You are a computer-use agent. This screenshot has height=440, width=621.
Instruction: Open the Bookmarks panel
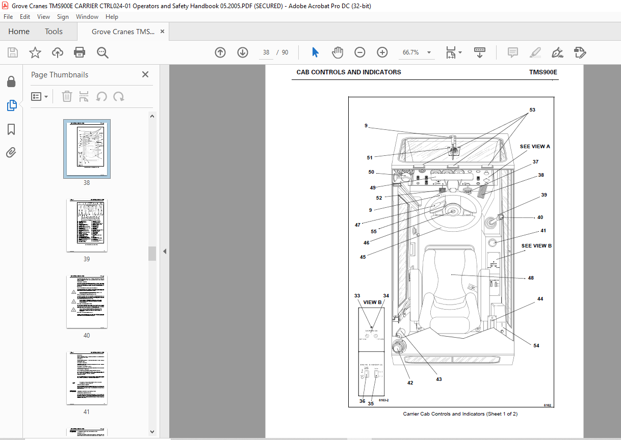click(11, 129)
